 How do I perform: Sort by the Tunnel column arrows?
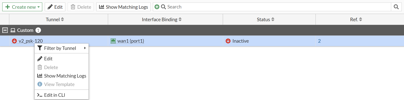click(x=62, y=19)
